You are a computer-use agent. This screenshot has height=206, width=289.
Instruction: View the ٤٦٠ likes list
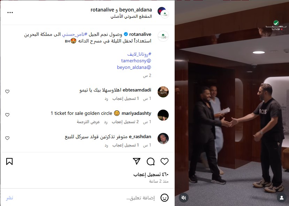point(151,174)
